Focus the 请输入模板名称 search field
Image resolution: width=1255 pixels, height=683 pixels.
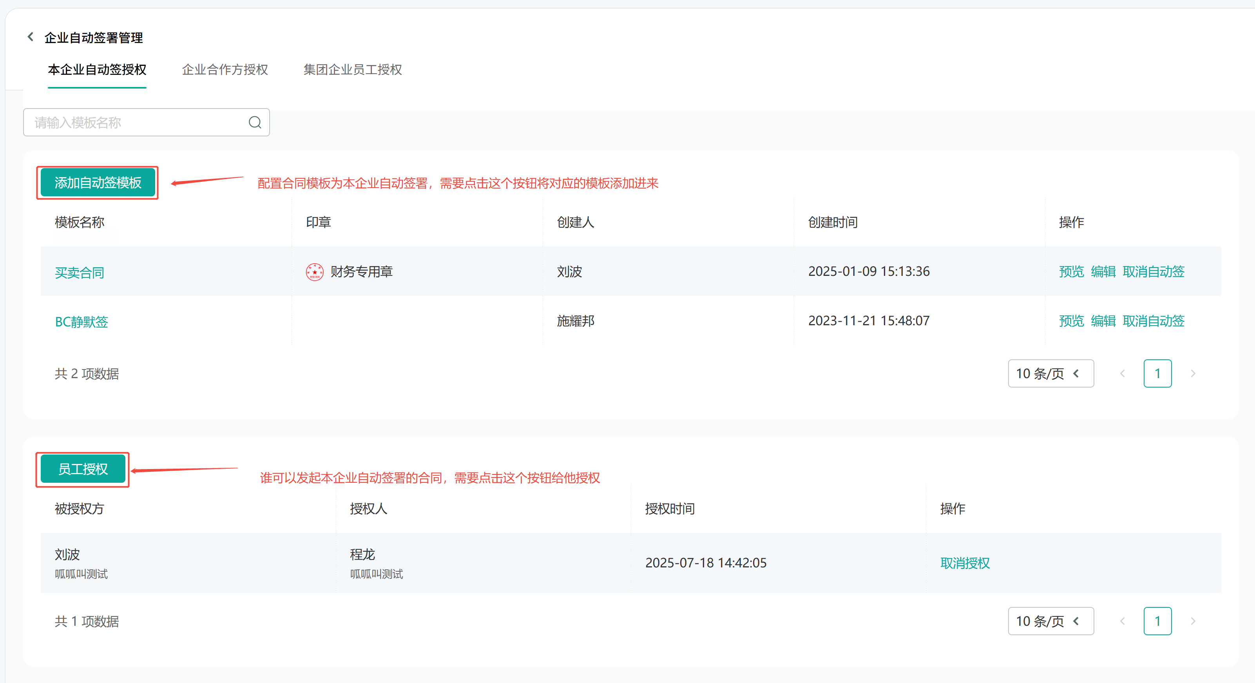146,122
